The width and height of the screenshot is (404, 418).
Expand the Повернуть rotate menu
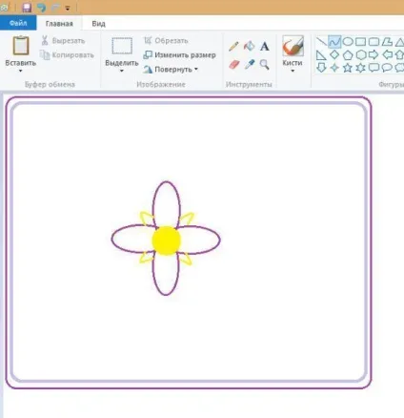(171, 70)
